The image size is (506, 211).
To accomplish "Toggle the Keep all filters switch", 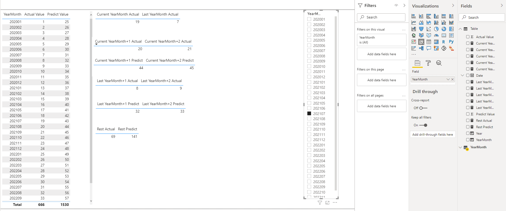I will click(423, 125).
